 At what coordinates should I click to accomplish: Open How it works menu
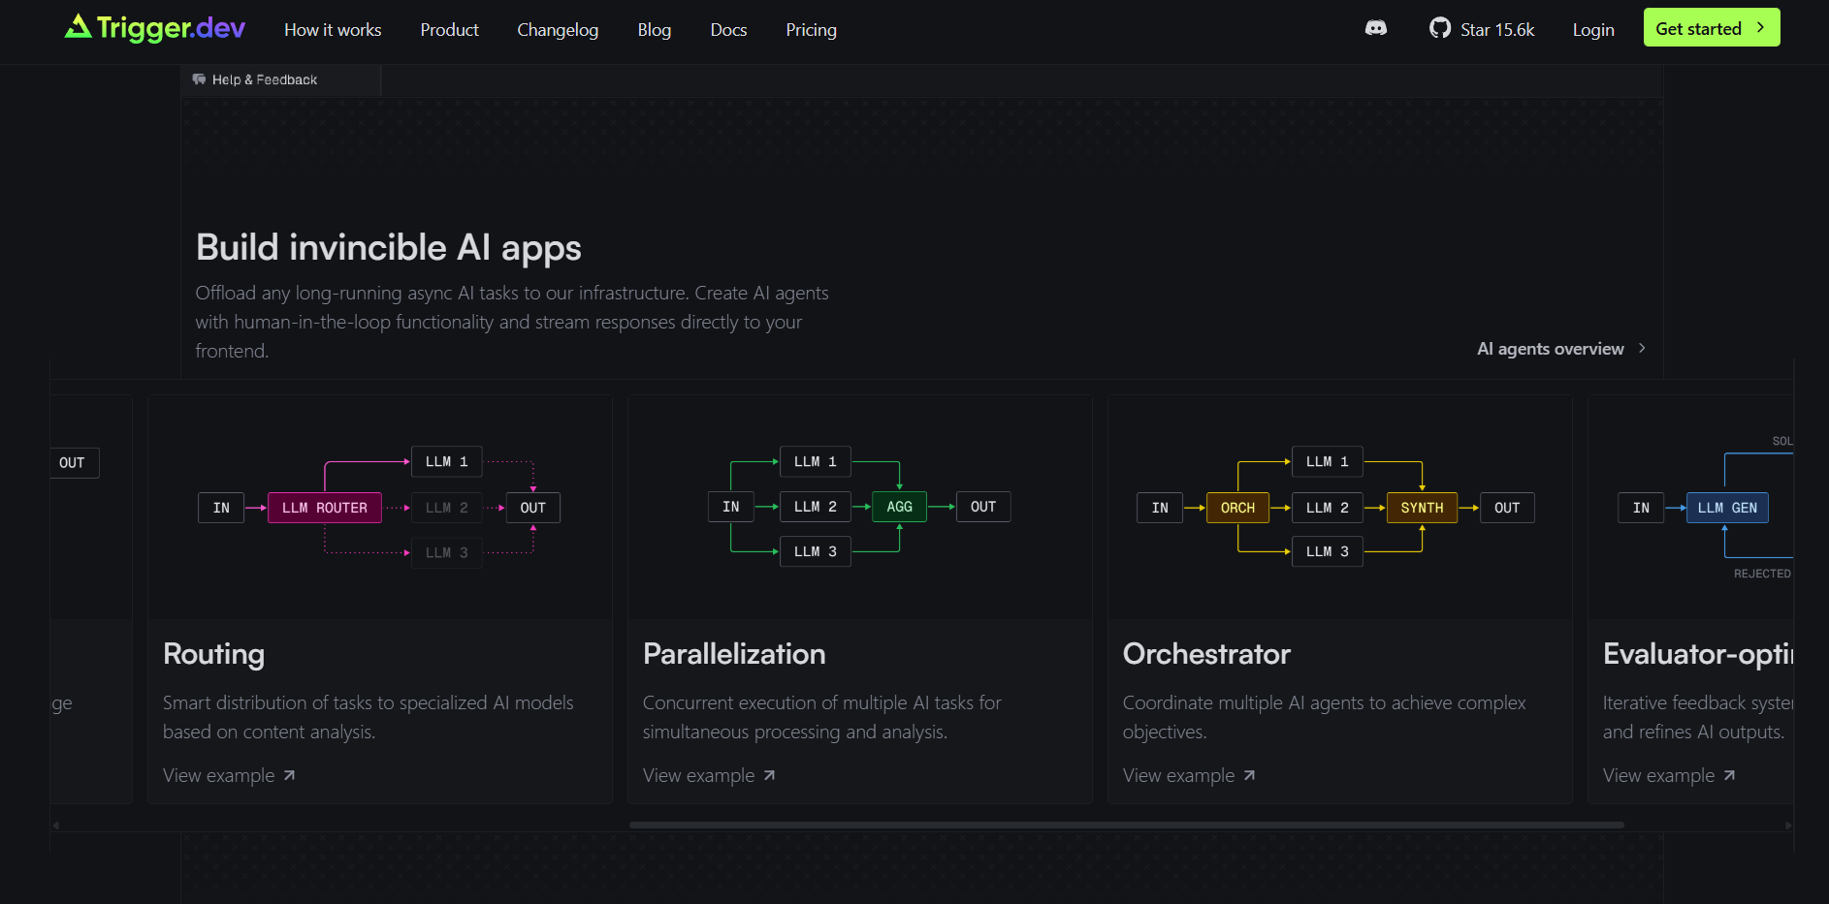coord(333,30)
